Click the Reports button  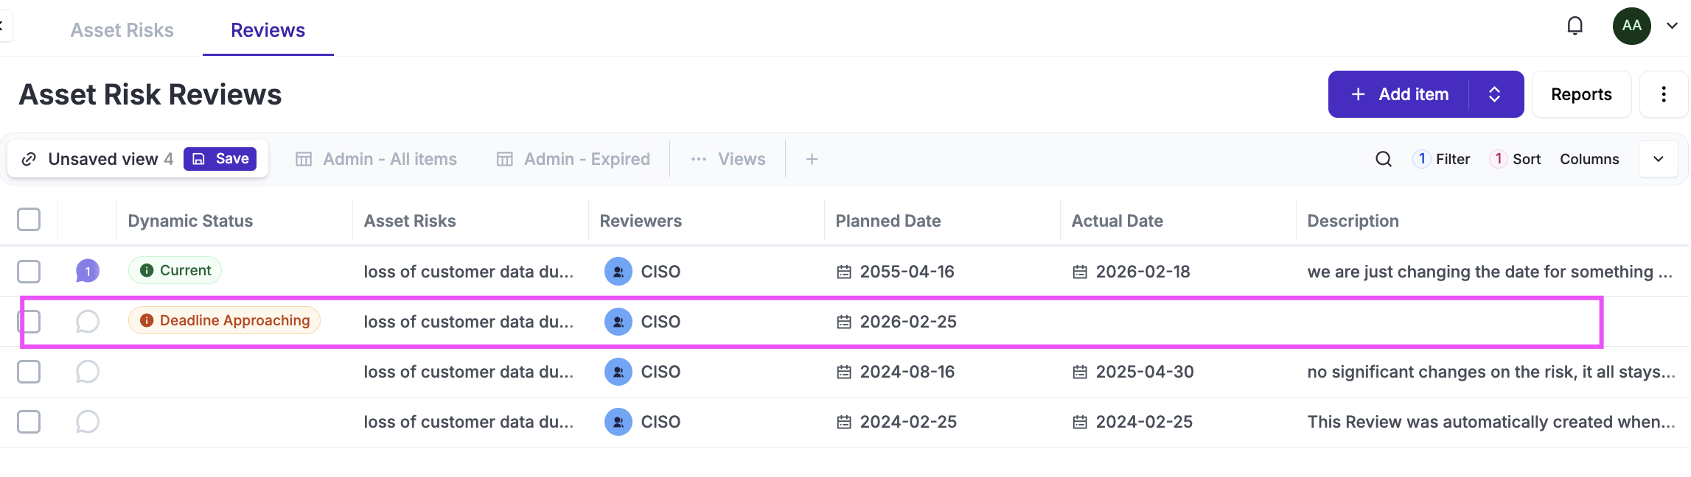pos(1581,94)
